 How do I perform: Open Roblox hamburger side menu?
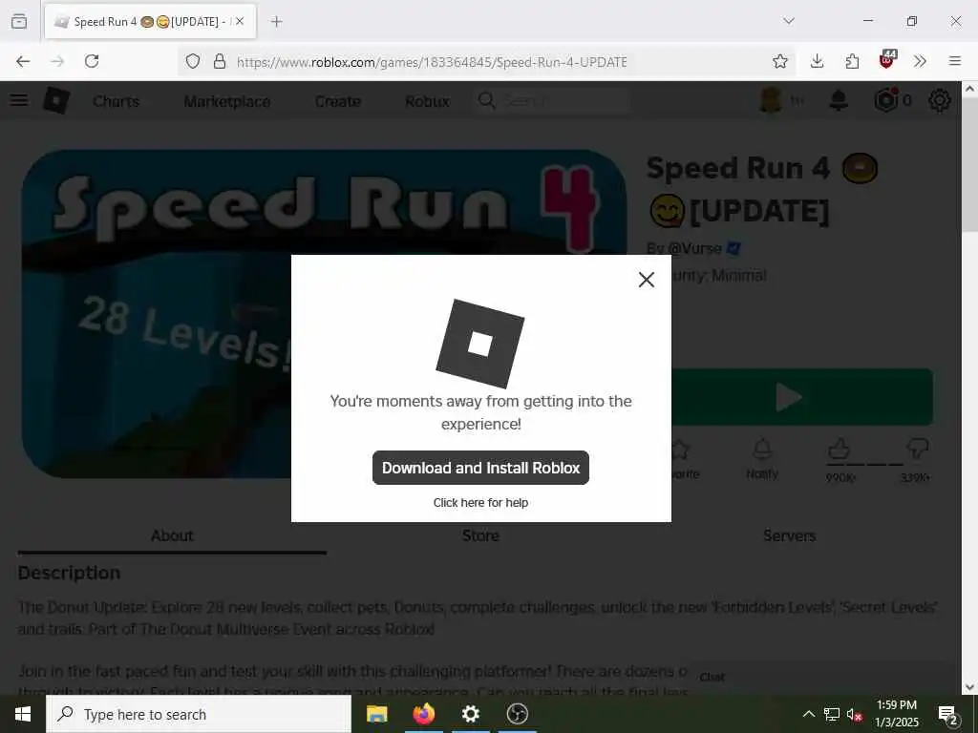pos(19,100)
